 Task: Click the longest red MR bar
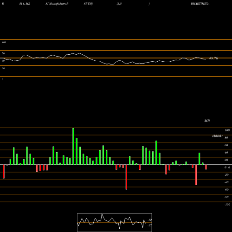coord(126,177)
